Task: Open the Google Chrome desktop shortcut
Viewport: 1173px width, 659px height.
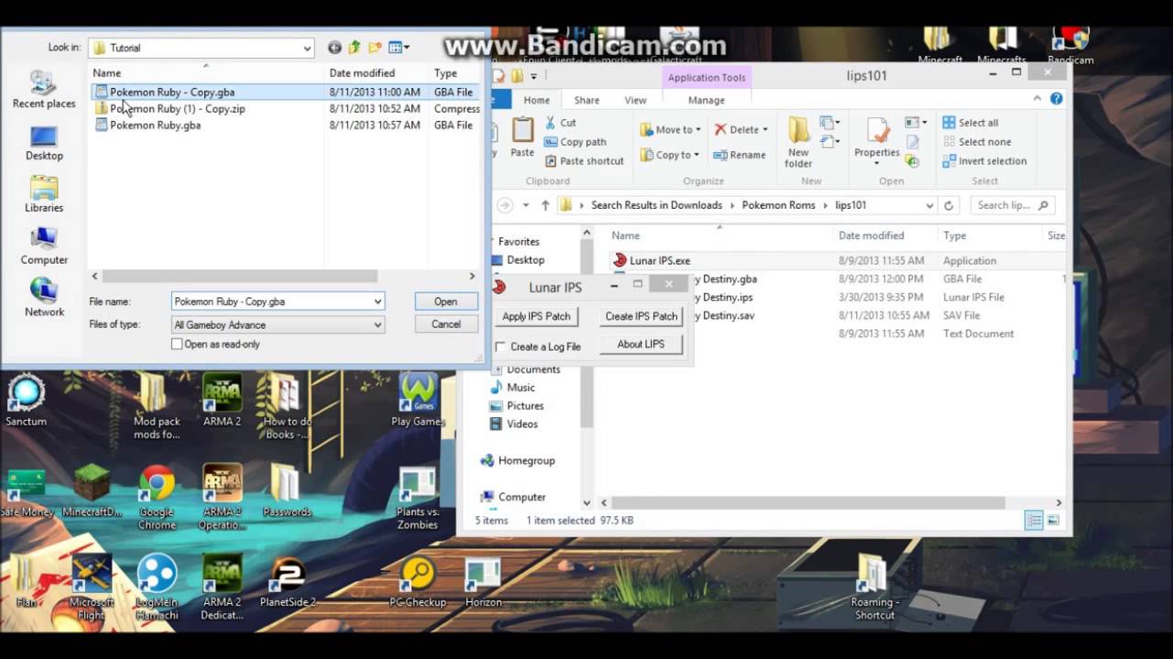Action: pos(157,497)
